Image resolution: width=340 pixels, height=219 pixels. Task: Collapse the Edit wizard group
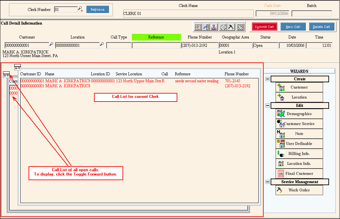click(x=268, y=106)
